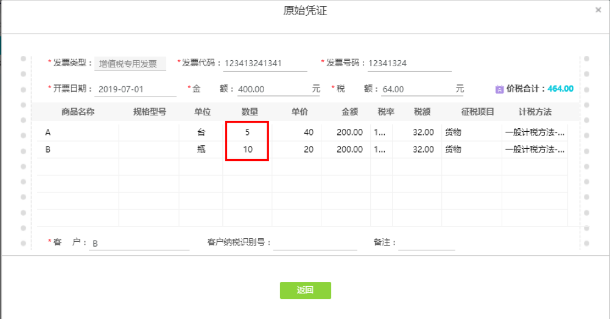Close the 原始凭证 dialog
The height and width of the screenshot is (319, 610).
(x=598, y=10)
